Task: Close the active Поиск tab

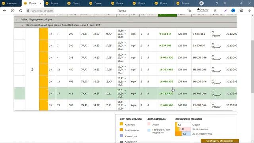Action: (x=40, y=4)
